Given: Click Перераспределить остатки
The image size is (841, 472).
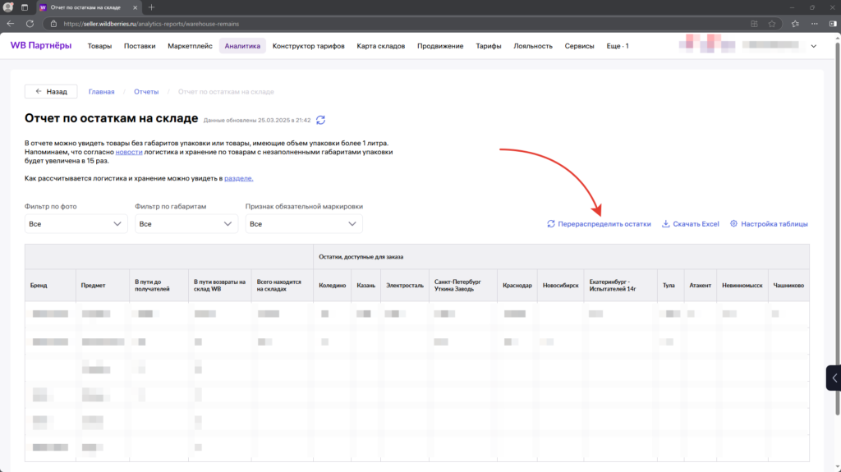Looking at the screenshot, I should click(x=599, y=223).
